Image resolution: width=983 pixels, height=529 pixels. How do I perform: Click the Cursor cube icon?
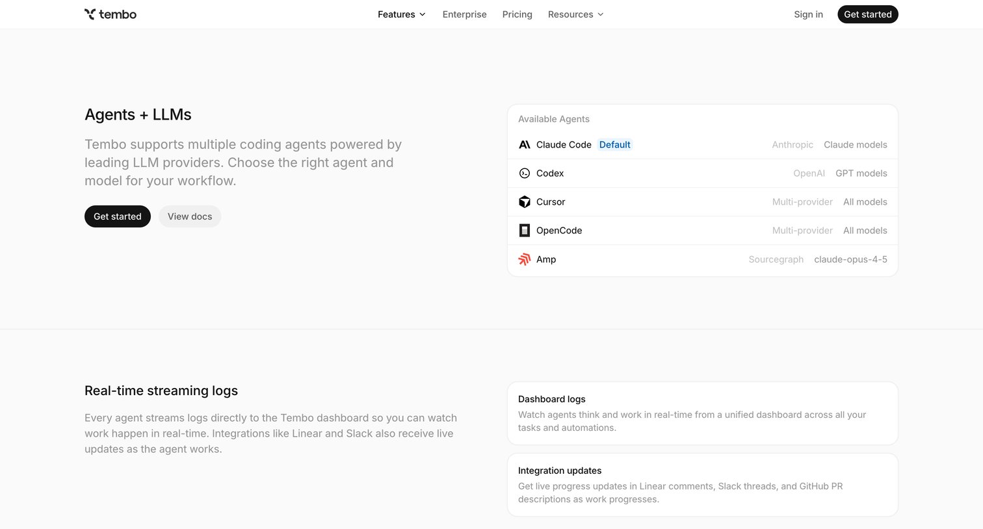[x=525, y=202]
